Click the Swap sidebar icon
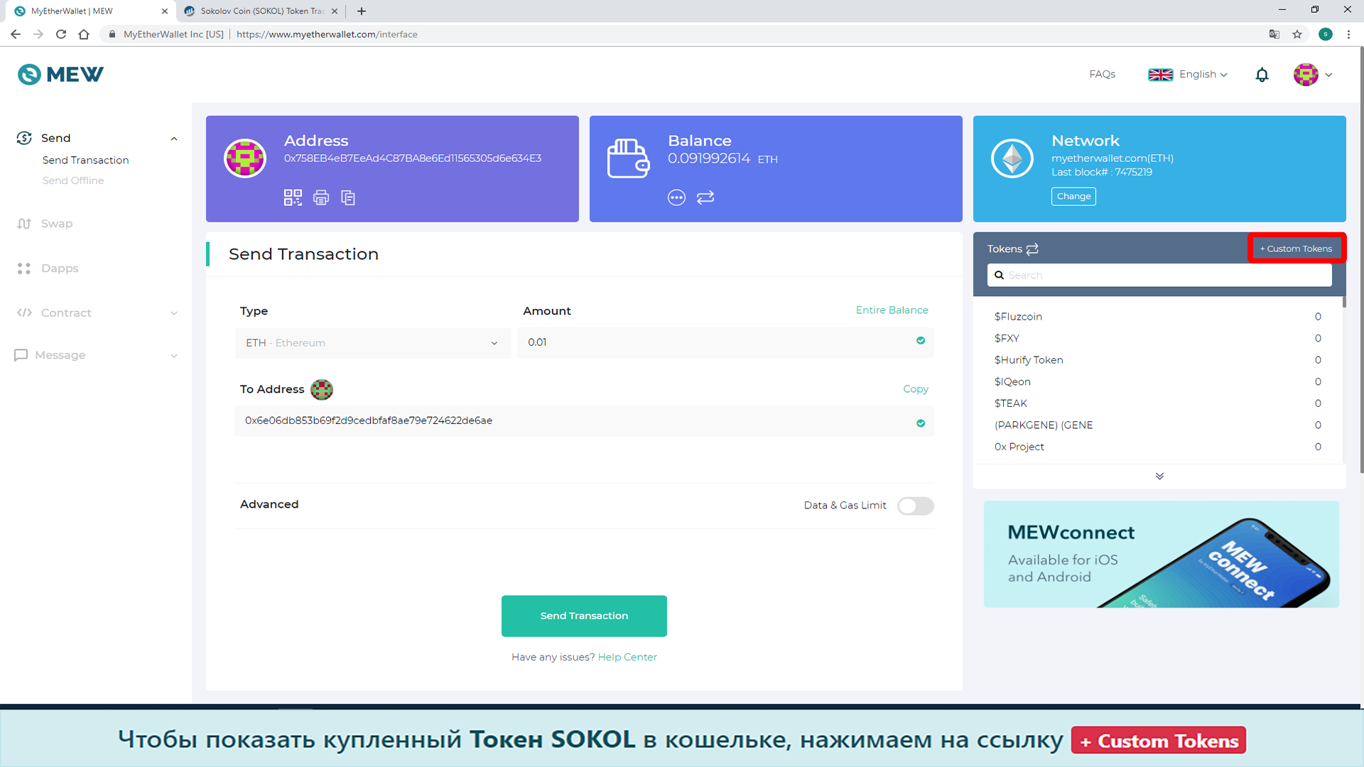This screenshot has width=1364, height=767. (x=24, y=224)
